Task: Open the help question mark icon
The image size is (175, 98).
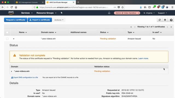Action: [x=171, y=20]
